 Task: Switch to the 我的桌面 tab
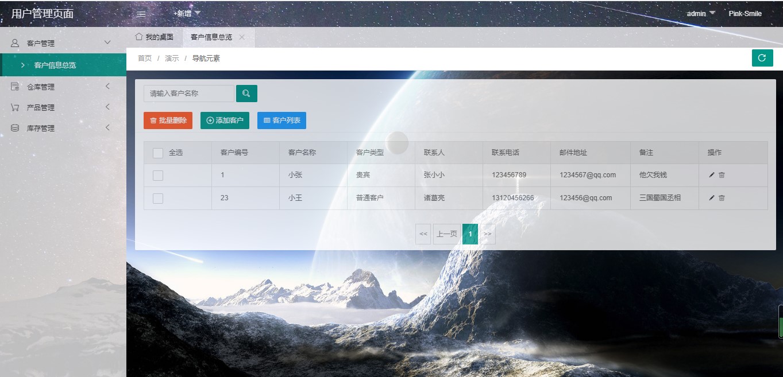(154, 37)
